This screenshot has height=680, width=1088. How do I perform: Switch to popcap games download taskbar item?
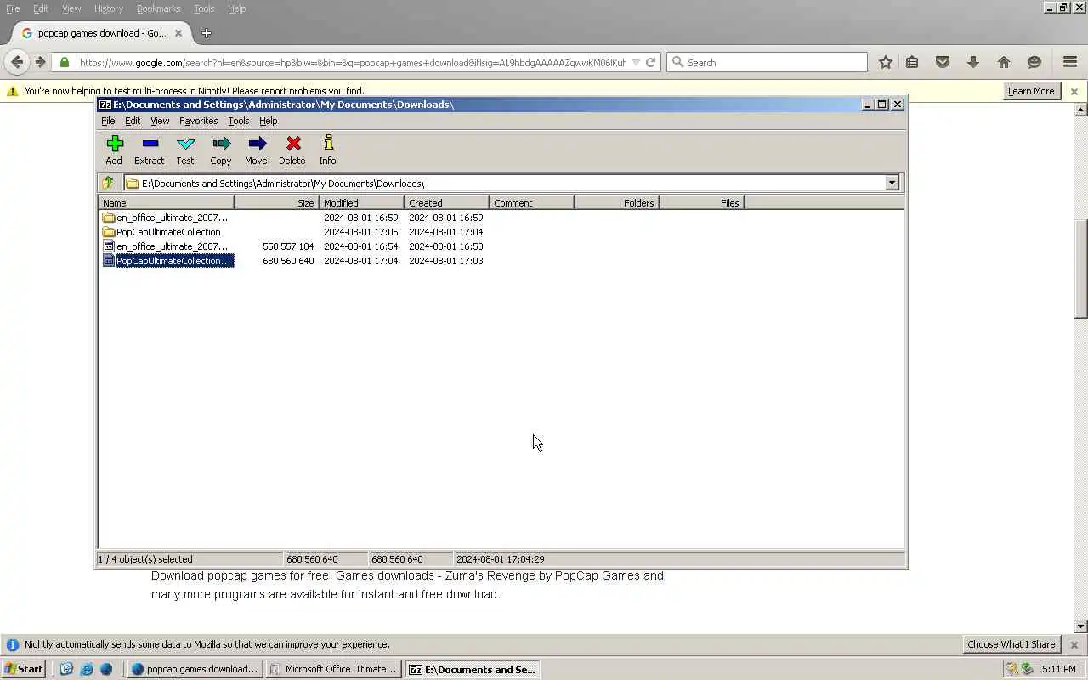[195, 669]
